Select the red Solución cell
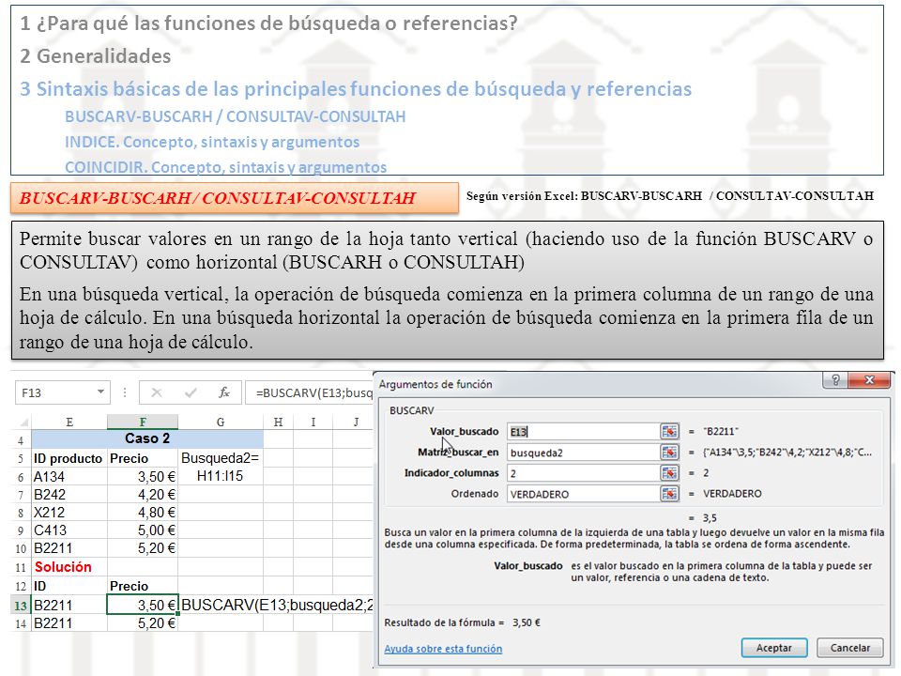 click(69, 567)
